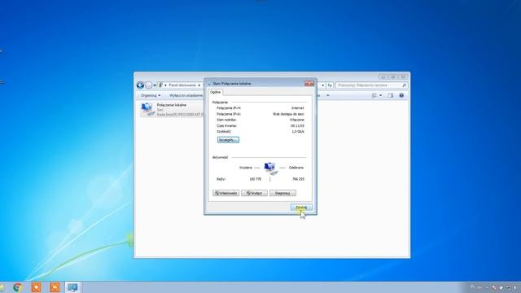Show more toolbar commands chevron
This screenshot has height=293, width=521.
click(327, 95)
